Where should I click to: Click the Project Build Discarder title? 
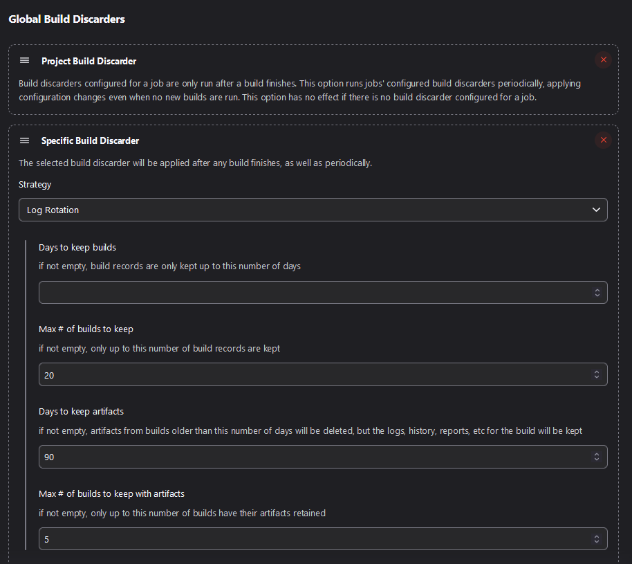(x=89, y=61)
